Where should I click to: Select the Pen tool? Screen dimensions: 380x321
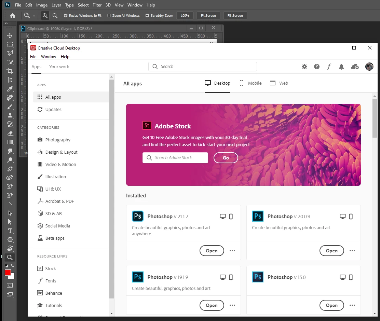10,169
